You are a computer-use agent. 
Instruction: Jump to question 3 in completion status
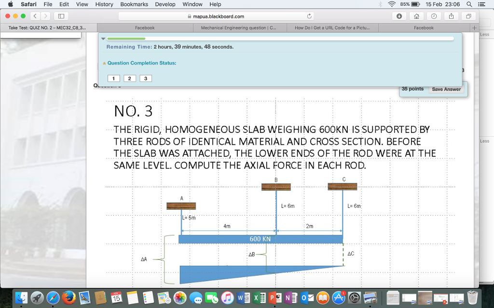(x=145, y=78)
